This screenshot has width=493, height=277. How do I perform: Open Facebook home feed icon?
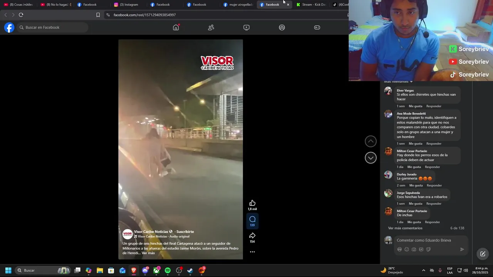(x=176, y=27)
